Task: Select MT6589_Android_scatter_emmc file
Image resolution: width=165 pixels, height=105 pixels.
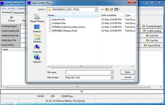Action: (x=69, y=27)
